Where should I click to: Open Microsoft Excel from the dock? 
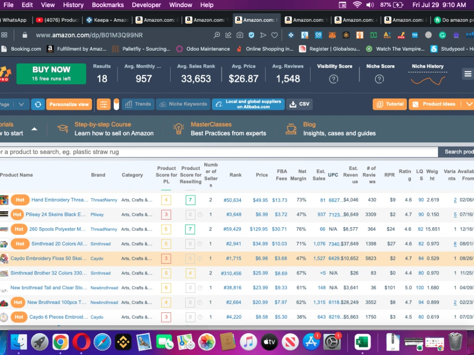point(362,342)
